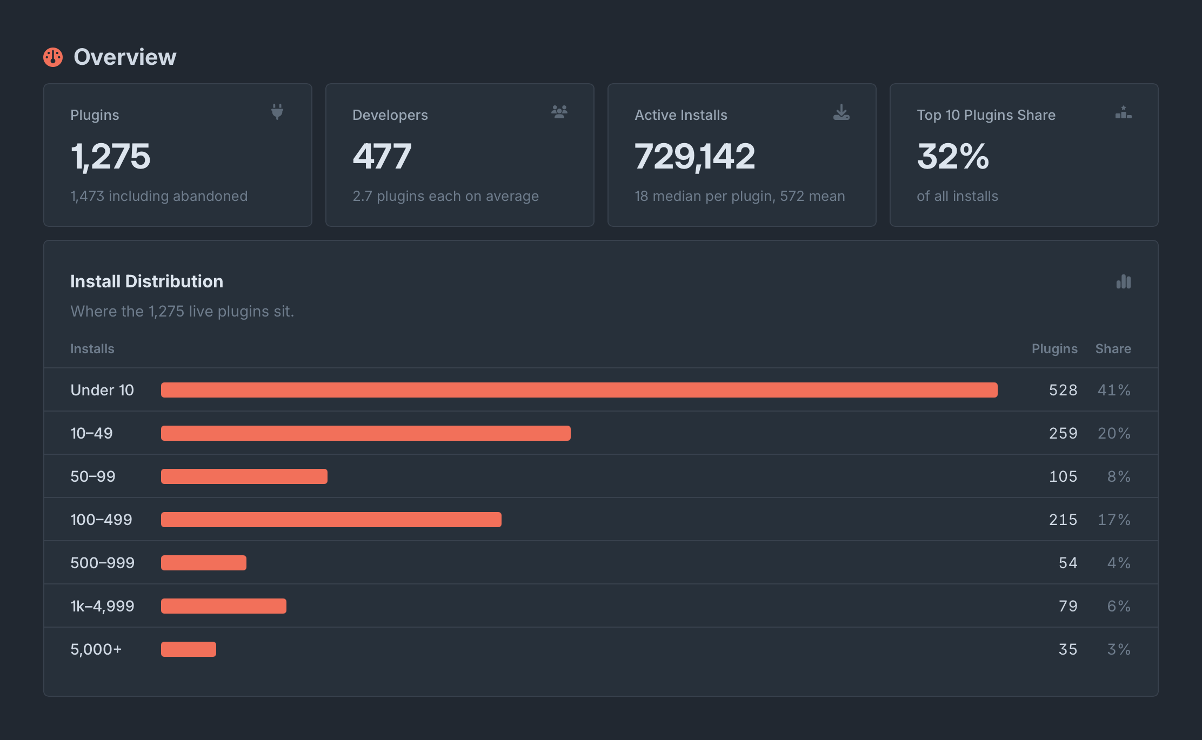This screenshot has width=1202, height=740.
Task: Click the 100–499 installs bar
Action: click(331, 520)
